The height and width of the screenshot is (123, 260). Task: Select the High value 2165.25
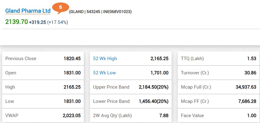(72, 87)
